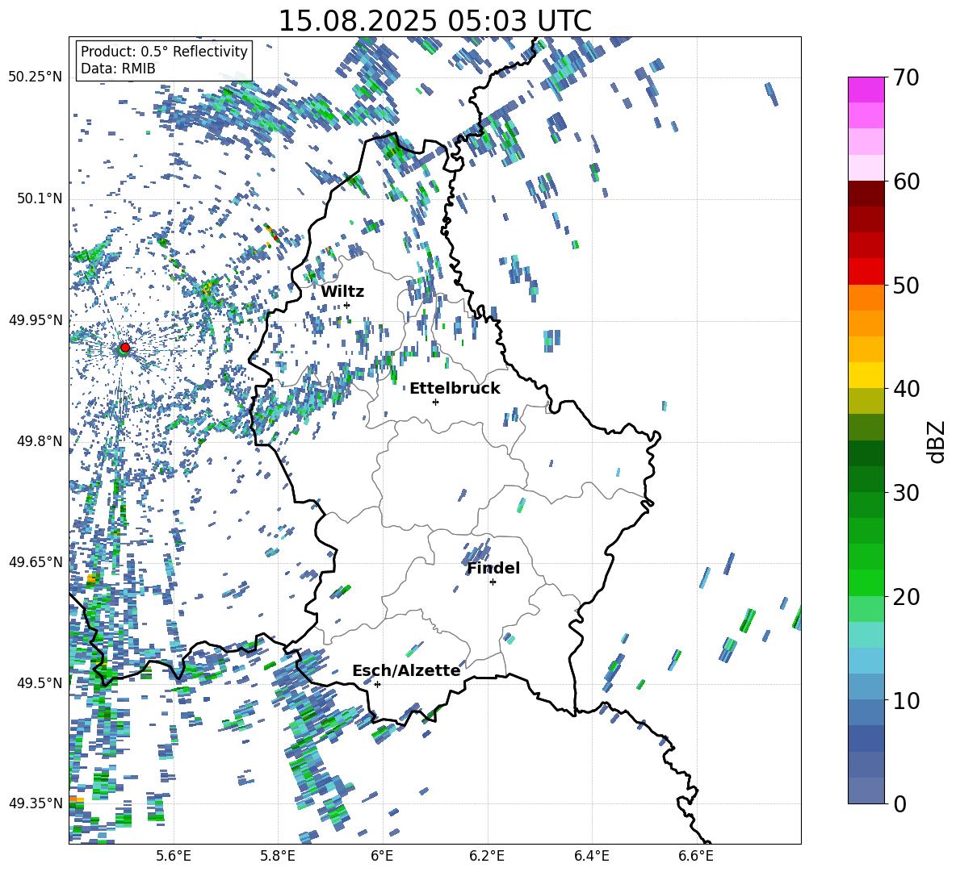Click the bottom slate-blue colorbar segment at 0
Viewport: 956px width, 872px height.
point(866,791)
